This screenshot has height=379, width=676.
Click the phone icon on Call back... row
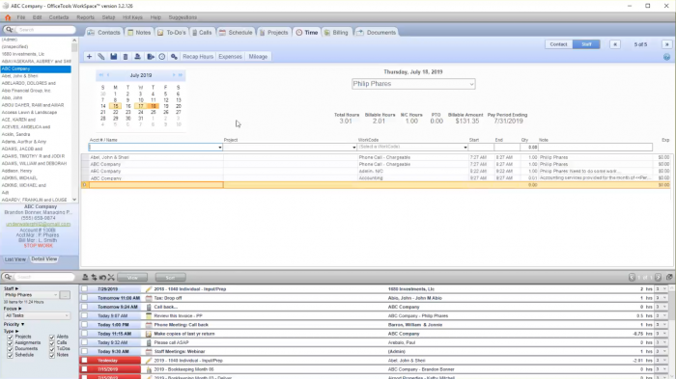149,307
